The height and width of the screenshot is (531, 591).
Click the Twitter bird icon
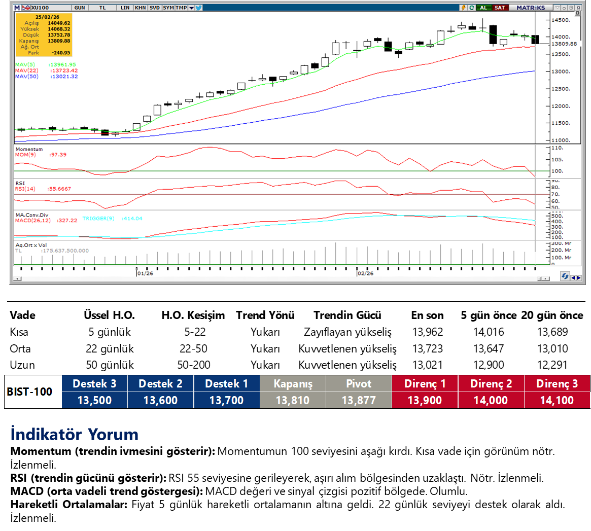tap(198, 8)
